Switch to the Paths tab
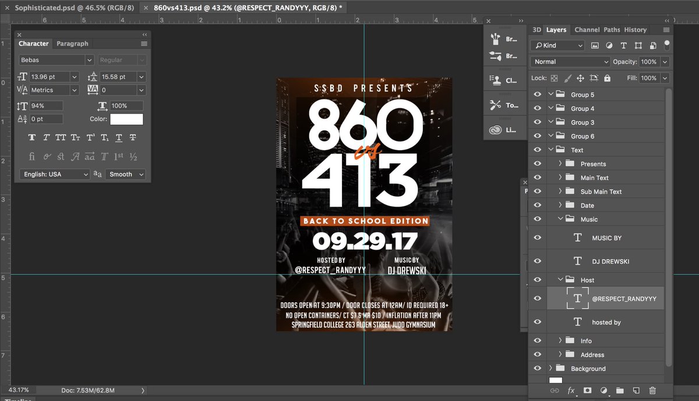The height and width of the screenshot is (401, 699). point(612,30)
